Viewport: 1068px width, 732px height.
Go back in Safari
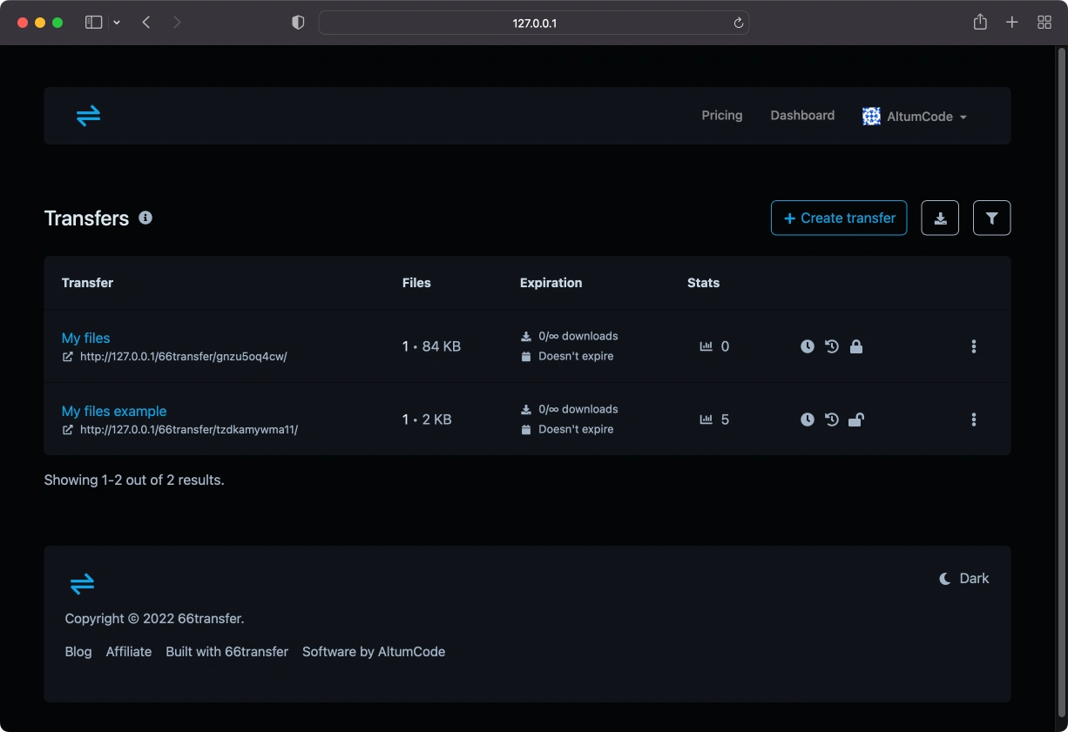[x=146, y=23]
